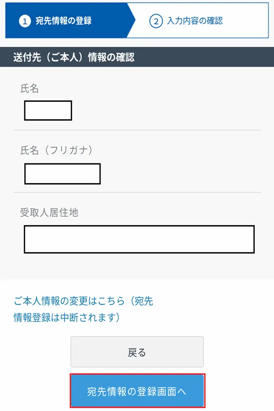Click the step 1 circled number icon
The width and height of the screenshot is (274, 411).
click(26, 21)
